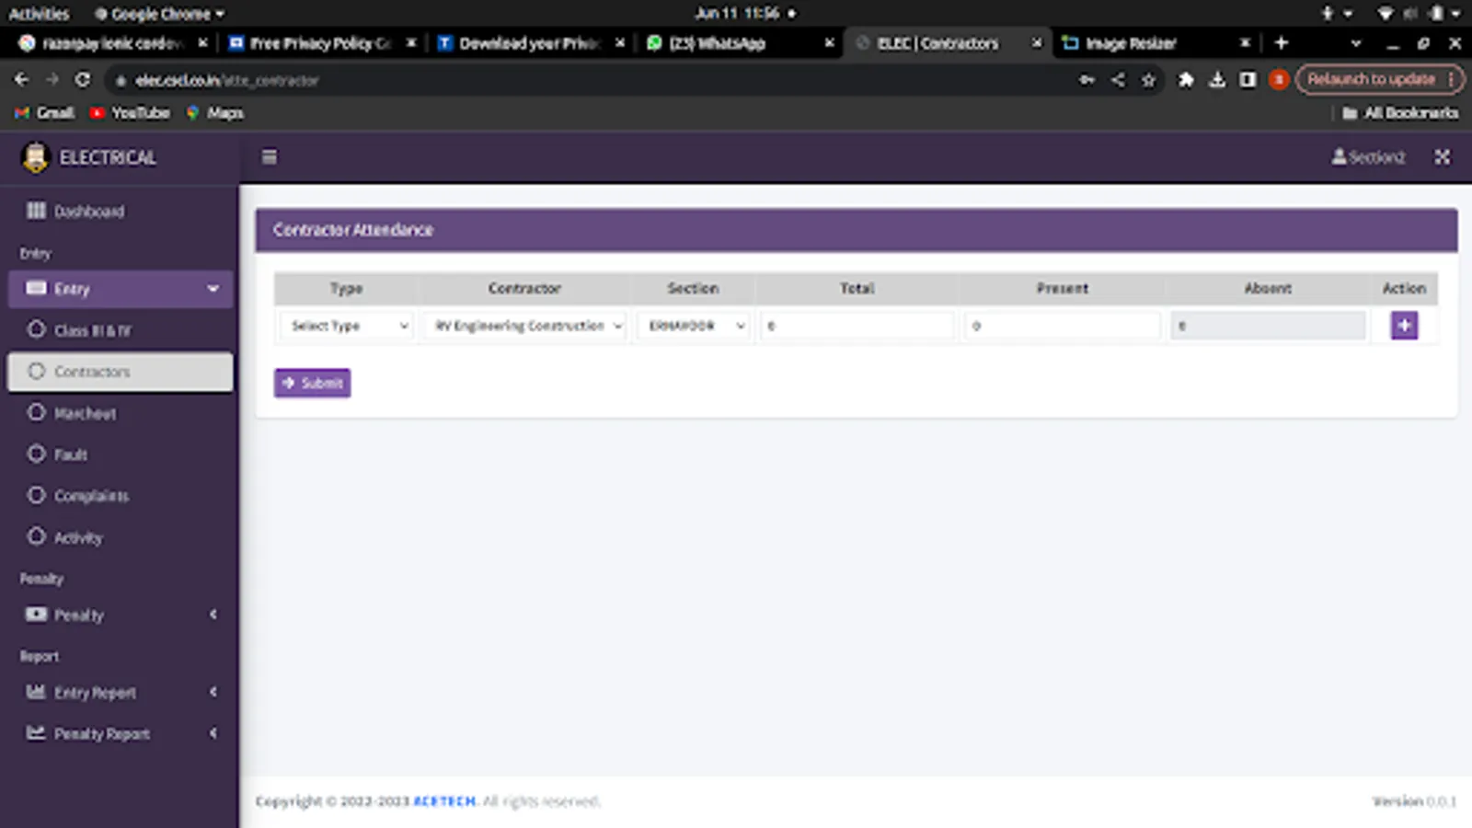
Task: Click the Entry menu card icon
Action: pos(36,288)
